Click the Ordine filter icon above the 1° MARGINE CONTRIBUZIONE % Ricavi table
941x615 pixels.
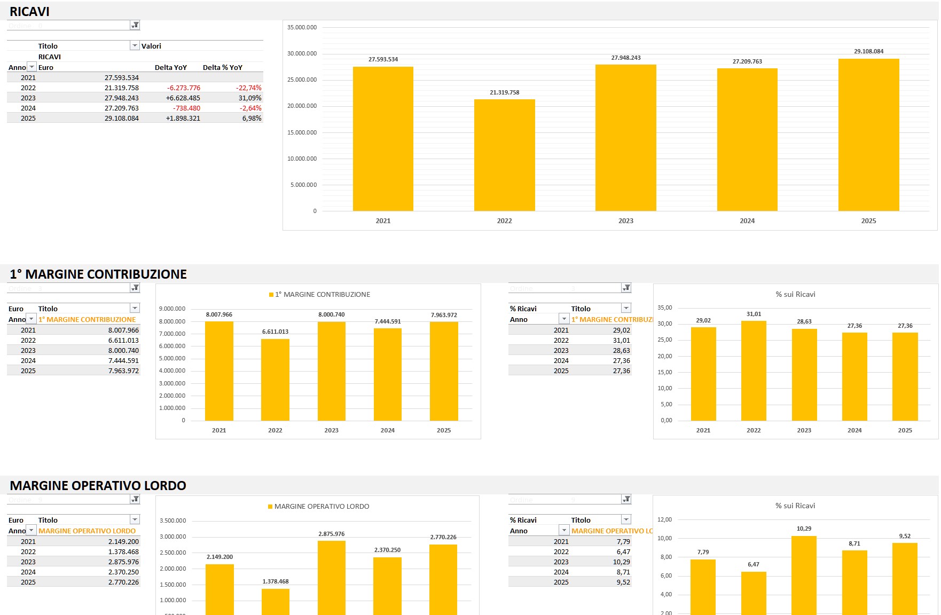point(626,288)
